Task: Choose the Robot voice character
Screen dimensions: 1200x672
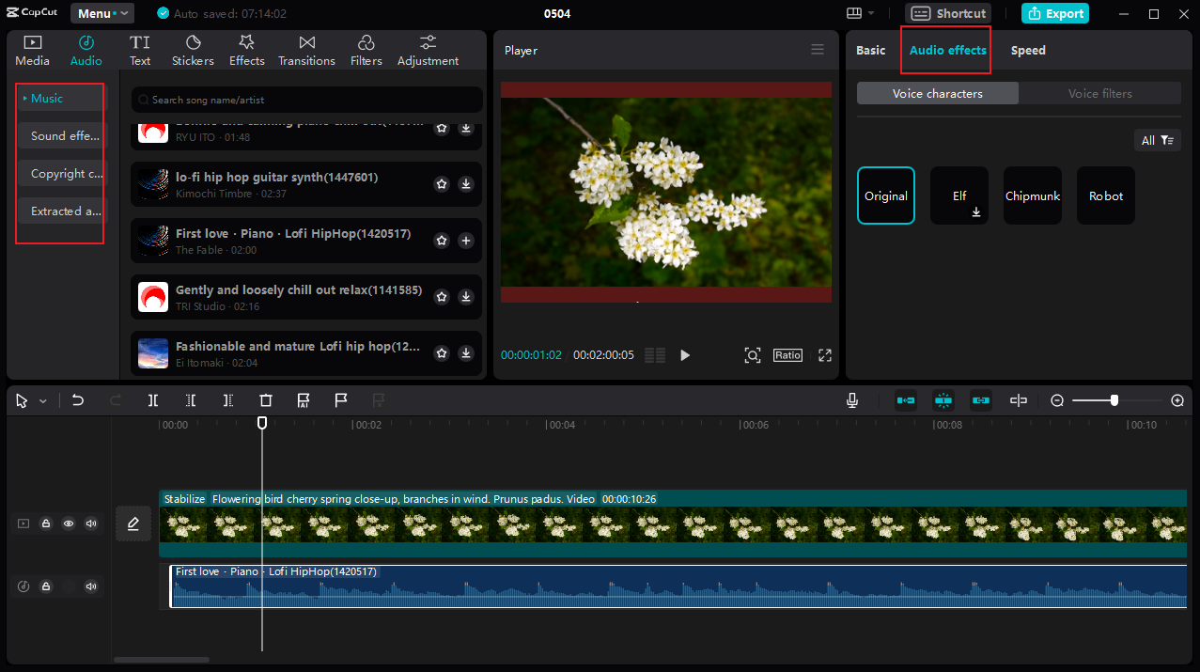Action: coord(1106,195)
